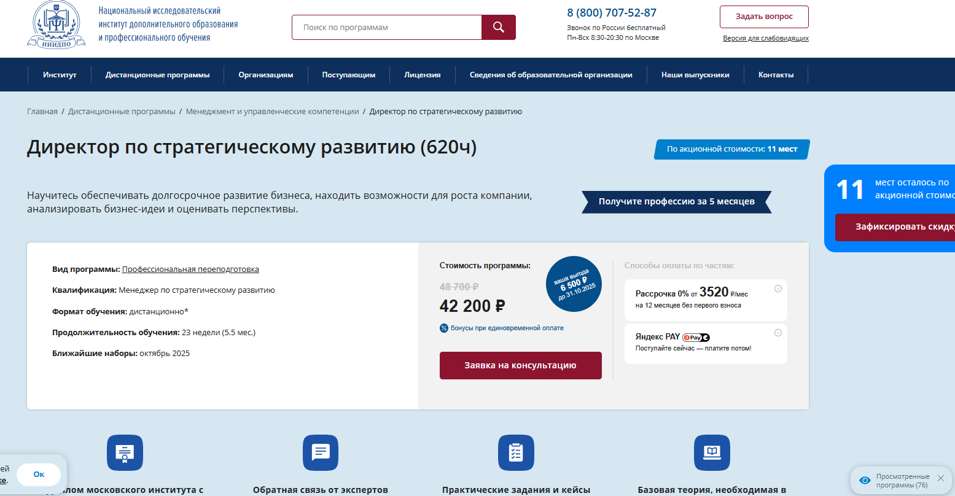Image resolution: width=955 pixels, height=496 pixels.
Task: Click the eye icon for viewed programs
Action: click(x=865, y=480)
